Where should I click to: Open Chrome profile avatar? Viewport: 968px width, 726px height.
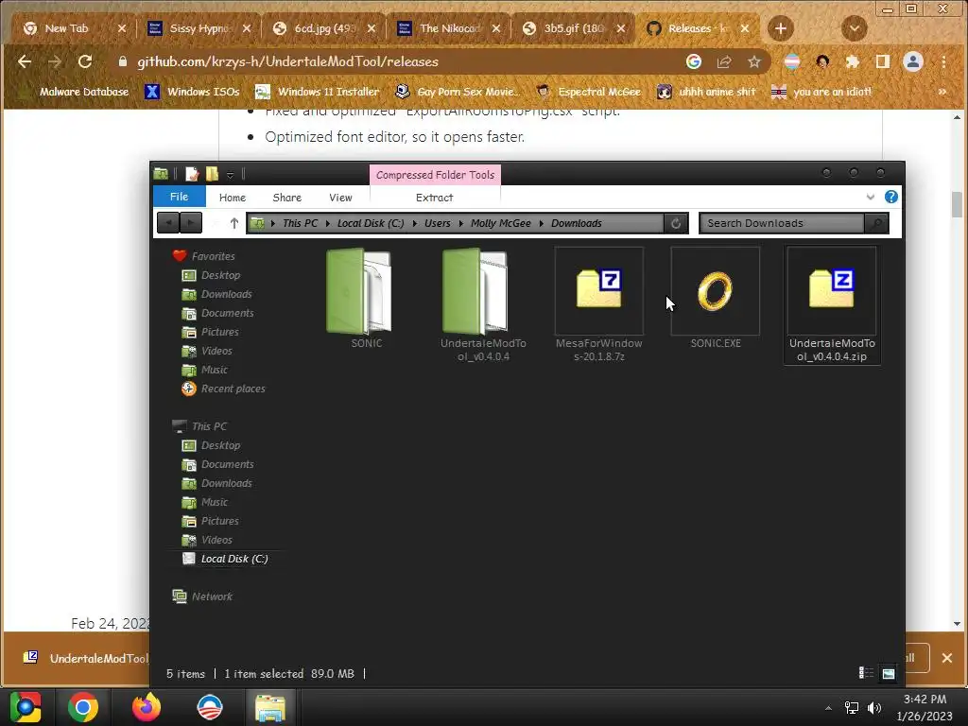pos(913,61)
